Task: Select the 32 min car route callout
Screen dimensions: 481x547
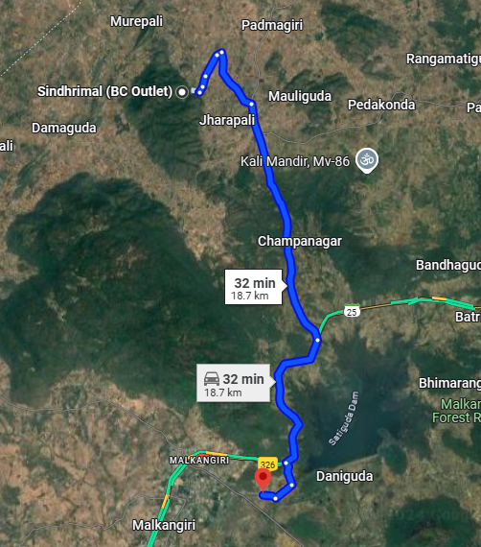Action: point(234,383)
